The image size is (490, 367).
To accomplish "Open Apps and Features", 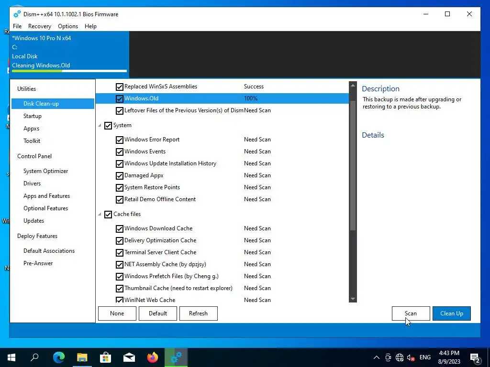I will [x=46, y=196].
